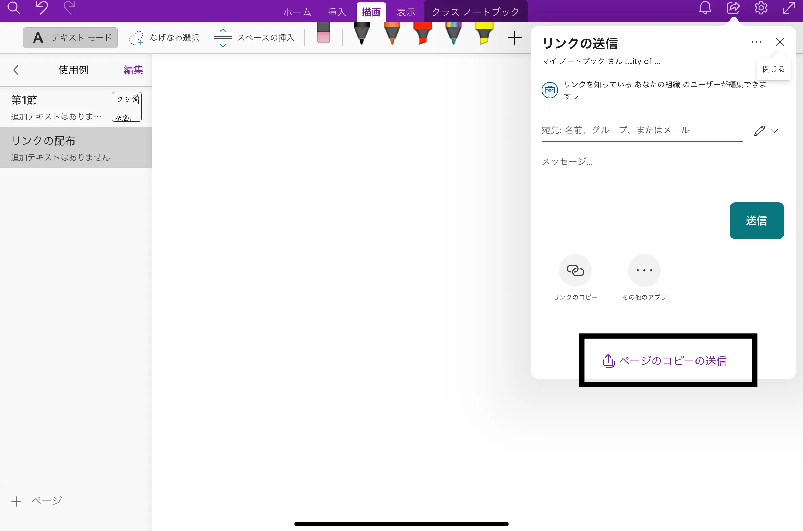Click ページのコピーの送信 link
The image size is (803, 531).
(665, 361)
